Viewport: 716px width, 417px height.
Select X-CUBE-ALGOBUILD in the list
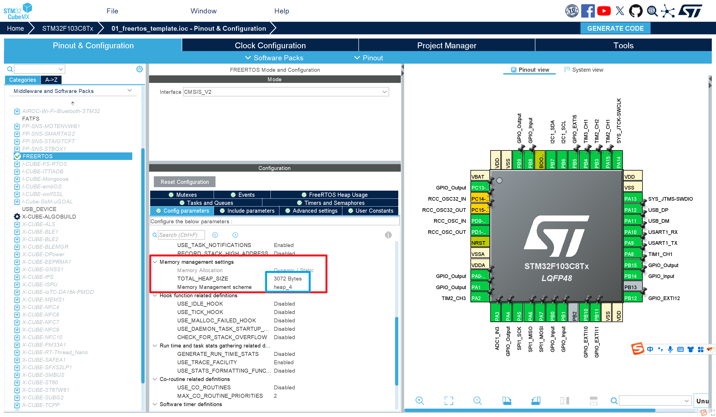click(x=49, y=217)
